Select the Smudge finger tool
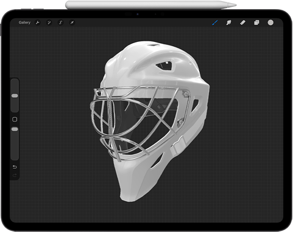 point(229,22)
